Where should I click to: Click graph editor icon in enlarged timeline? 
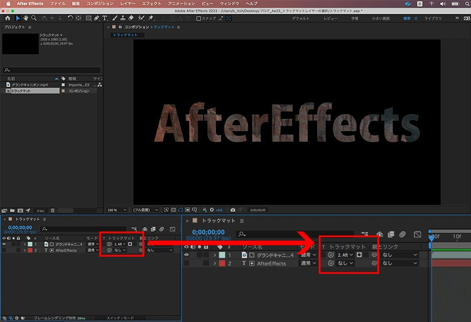417,234
